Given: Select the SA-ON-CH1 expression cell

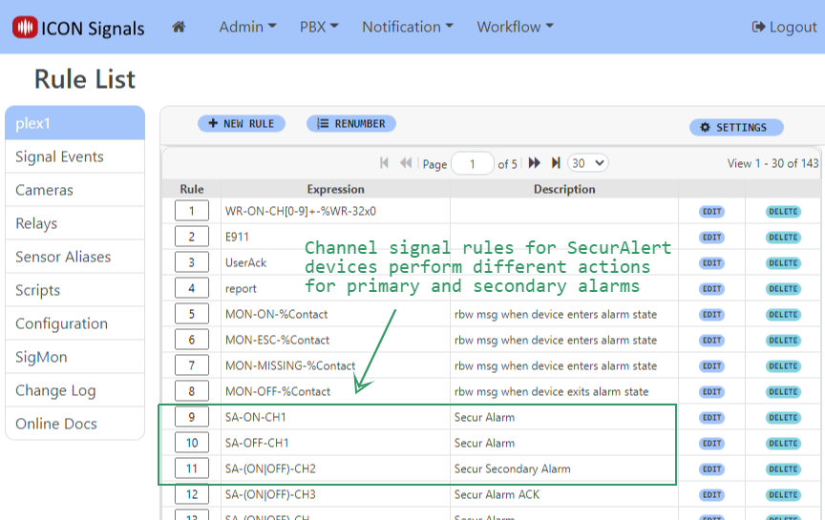Looking at the screenshot, I should click(x=336, y=417).
